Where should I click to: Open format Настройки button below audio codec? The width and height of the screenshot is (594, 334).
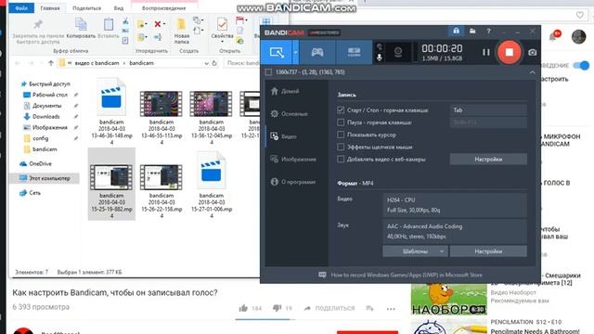[488, 251]
